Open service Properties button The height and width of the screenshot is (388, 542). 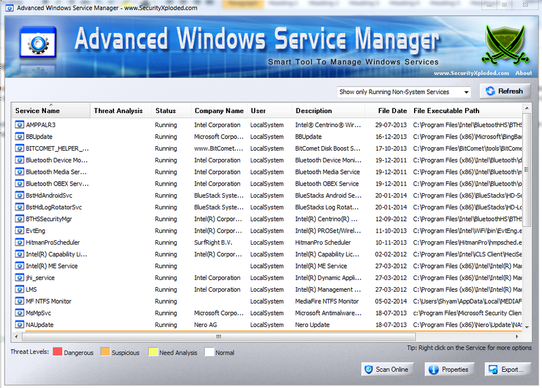(449, 370)
